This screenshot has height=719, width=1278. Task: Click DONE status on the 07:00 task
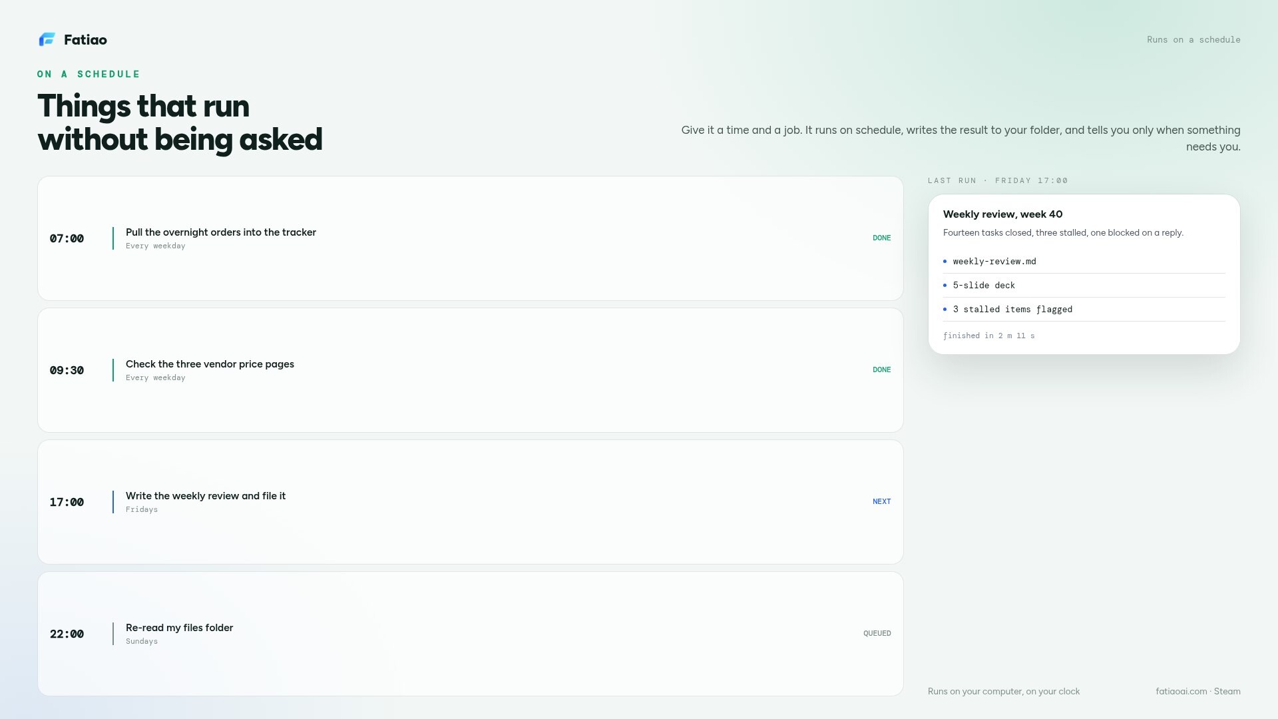click(x=881, y=238)
